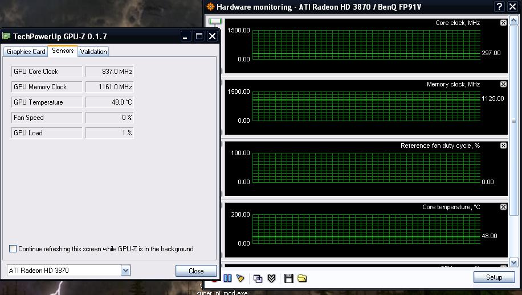Click the Memory clock graph area
This screenshot has width=522, height=295.
(x=366, y=106)
